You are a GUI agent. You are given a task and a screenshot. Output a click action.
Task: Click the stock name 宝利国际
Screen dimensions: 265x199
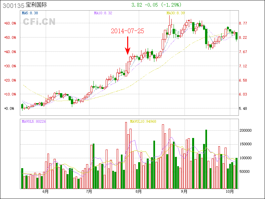coord(34,5)
